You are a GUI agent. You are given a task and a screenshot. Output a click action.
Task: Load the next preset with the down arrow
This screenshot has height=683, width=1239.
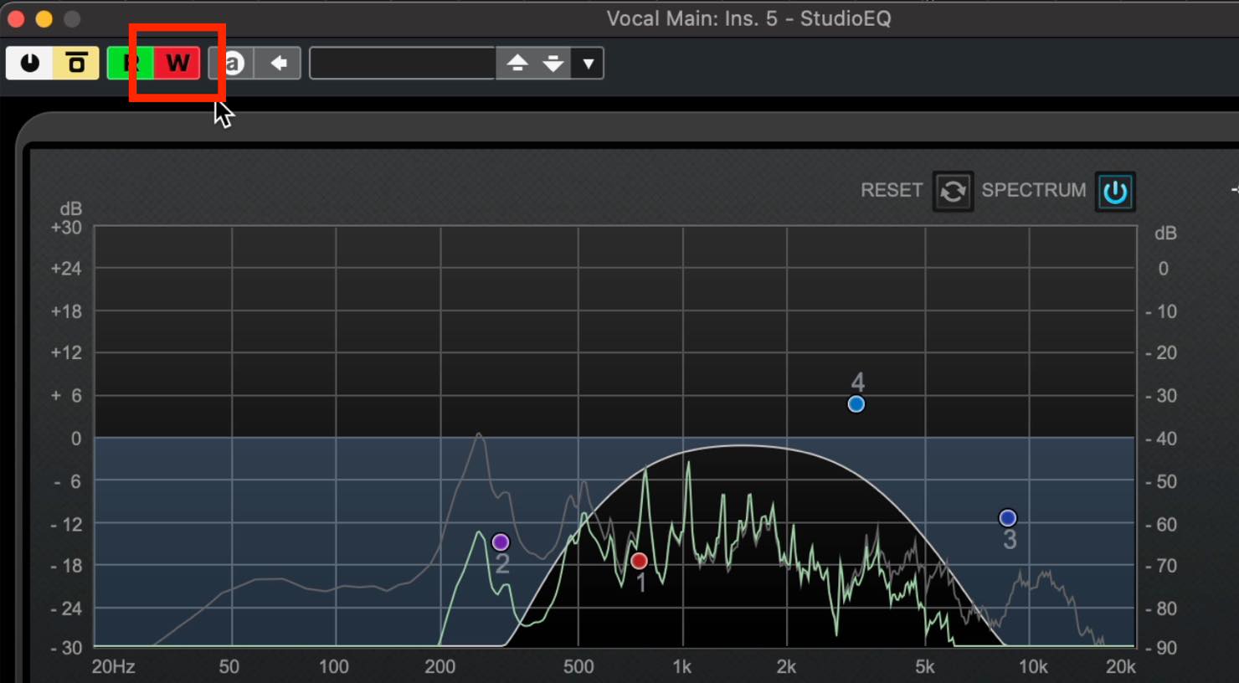pyautogui.click(x=553, y=63)
